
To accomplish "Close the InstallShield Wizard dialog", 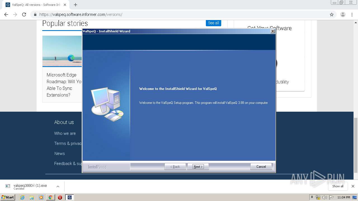I will click(x=272, y=31).
